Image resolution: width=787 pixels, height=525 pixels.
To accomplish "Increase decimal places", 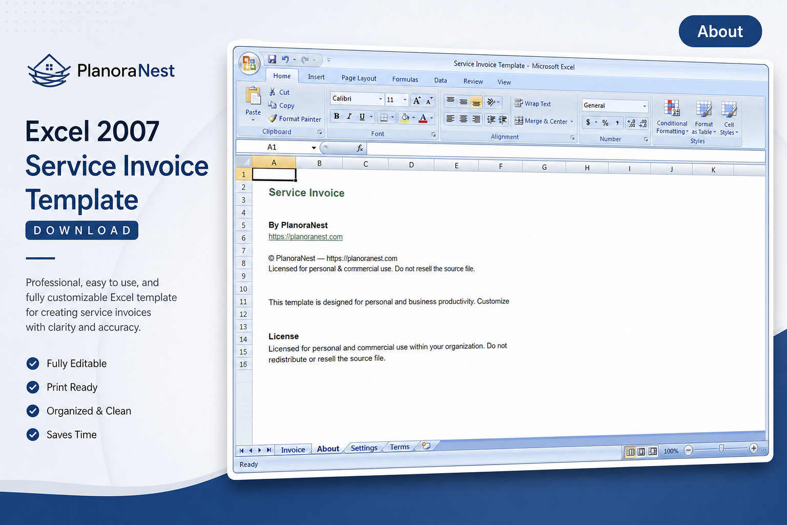I will click(x=631, y=124).
